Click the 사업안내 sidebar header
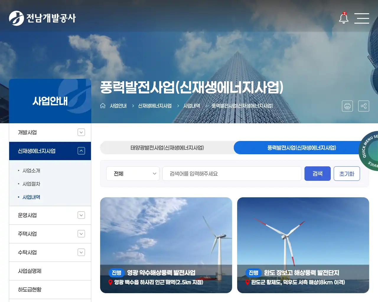Screen dimensions: 378x302 [50, 101]
